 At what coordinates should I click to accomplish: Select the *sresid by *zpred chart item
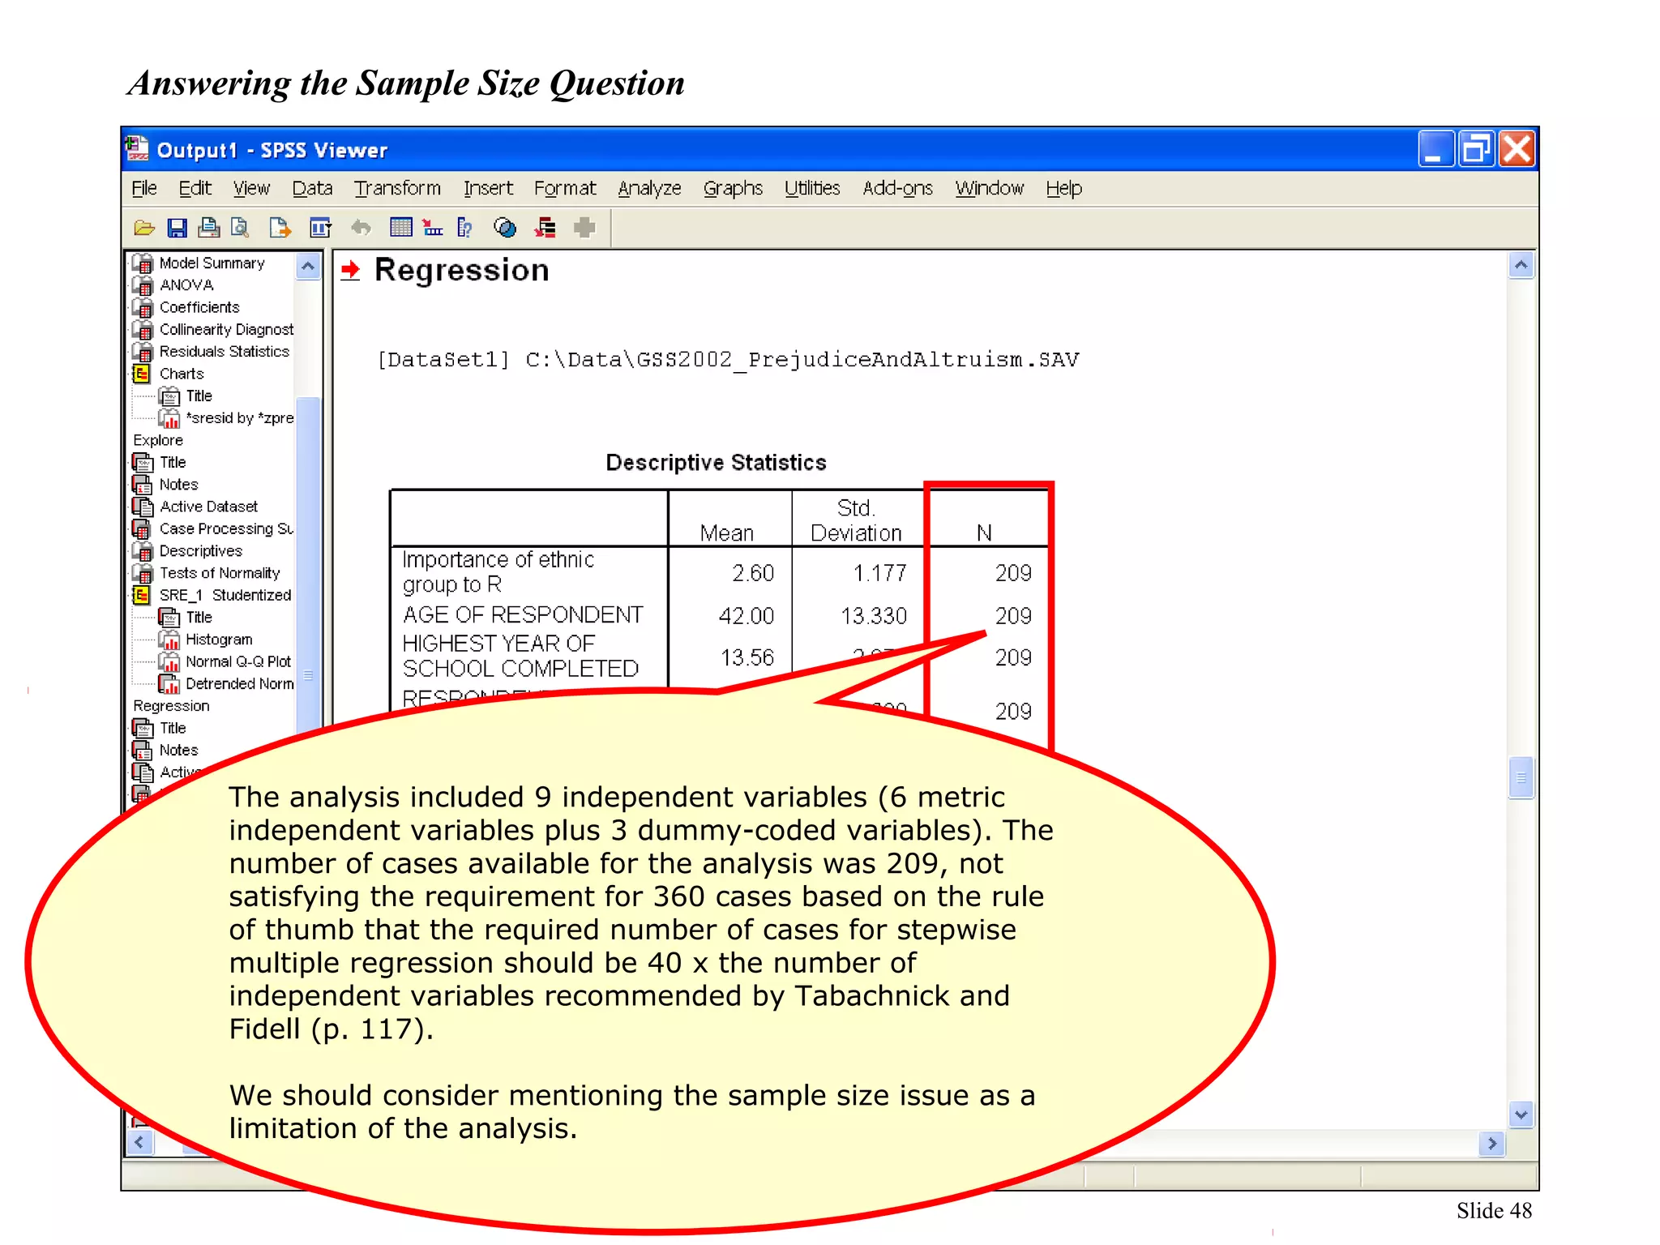(240, 418)
